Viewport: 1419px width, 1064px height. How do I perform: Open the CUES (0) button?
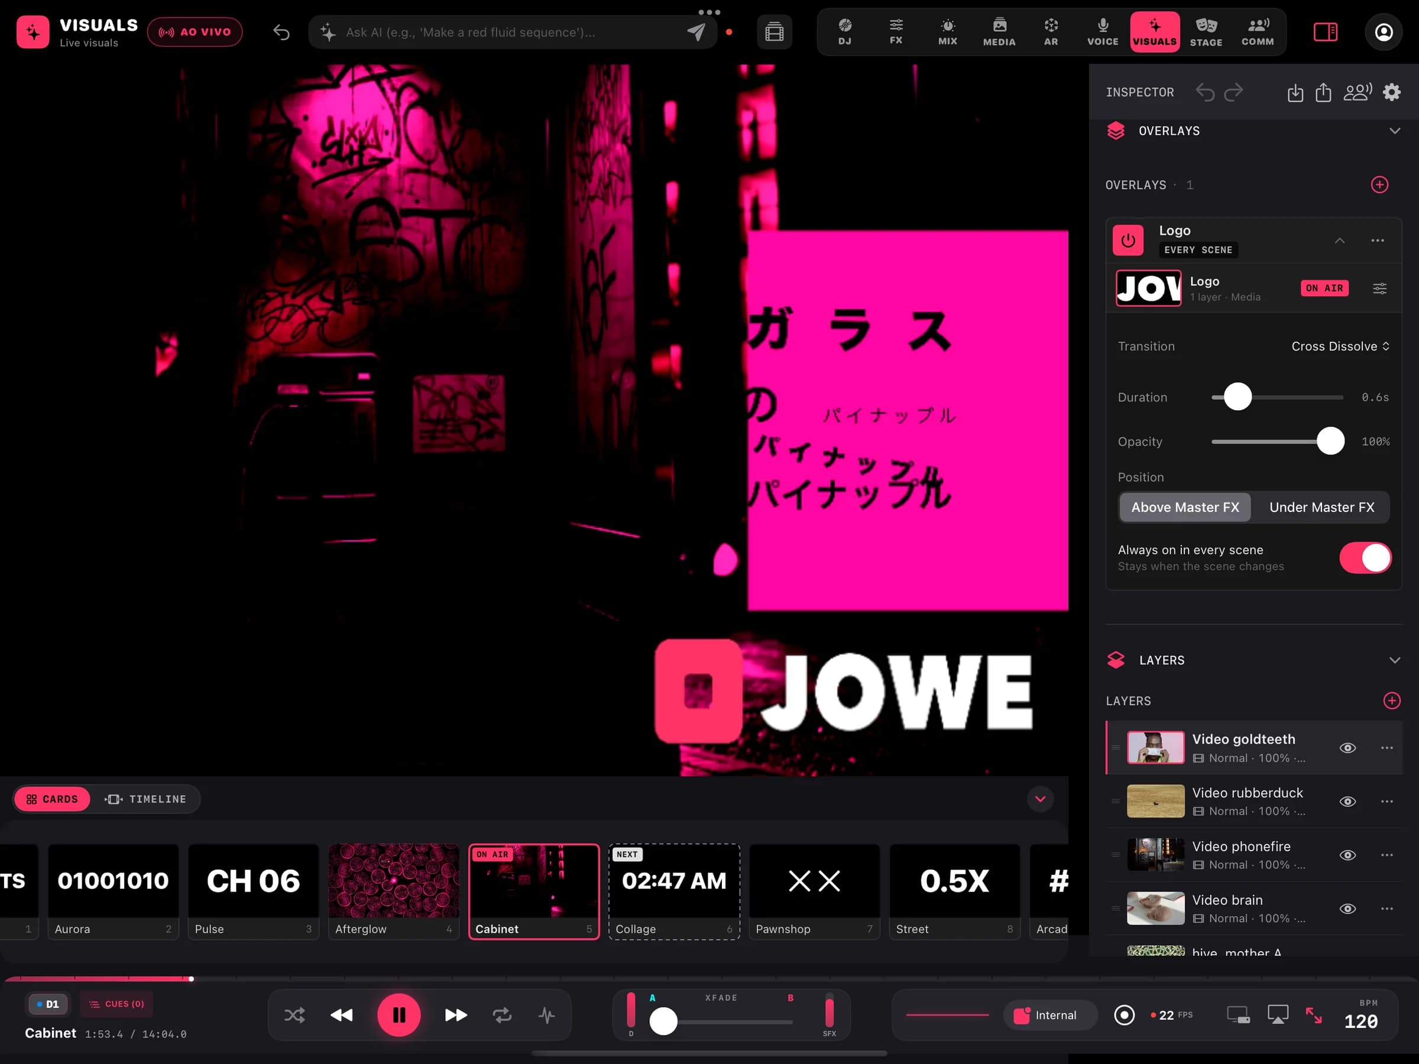[x=116, y=1004]
